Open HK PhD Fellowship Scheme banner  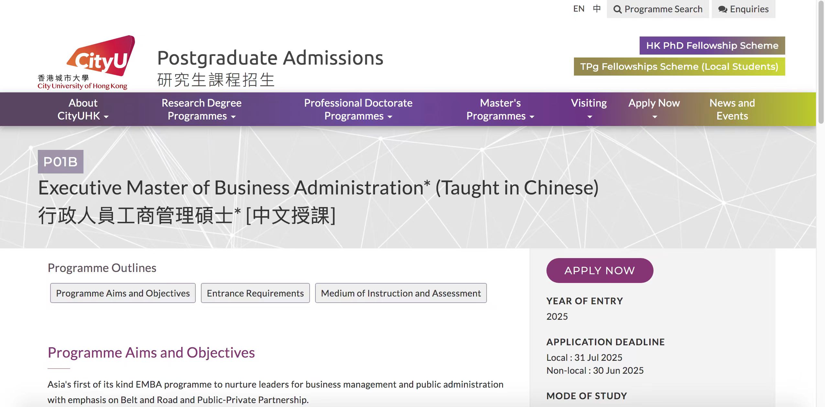[x=712, y=46]
